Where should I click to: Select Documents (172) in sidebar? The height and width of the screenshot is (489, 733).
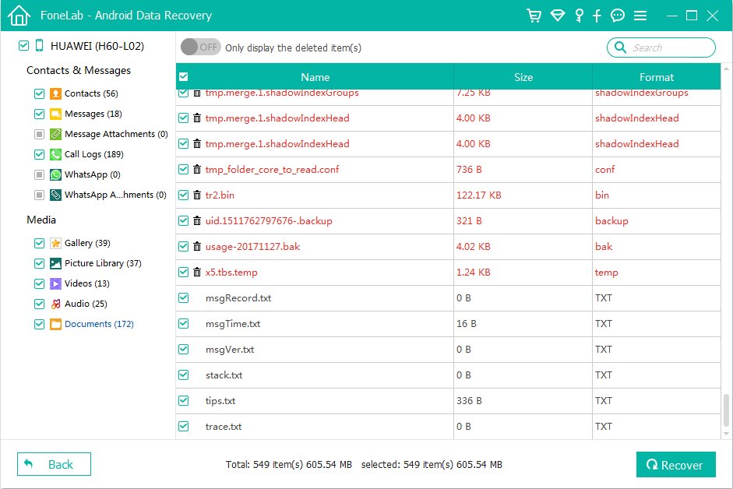click(98, 324)
